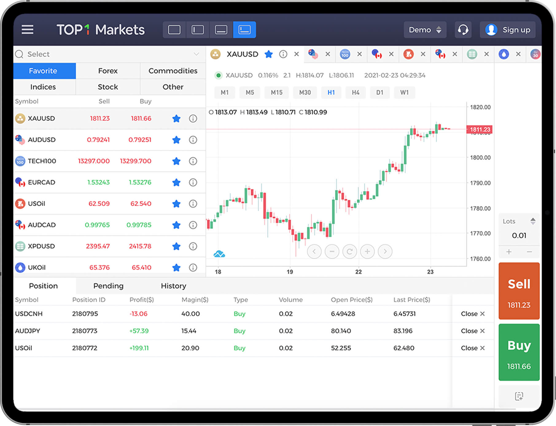This screenshot has width=556, height=426.
Task: Click the order calculator icon below Buy
Action: click(x=519, y=396)
